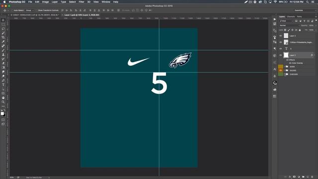
Task: Select the Magic Wand tool
Action: (x=3, y=33)
